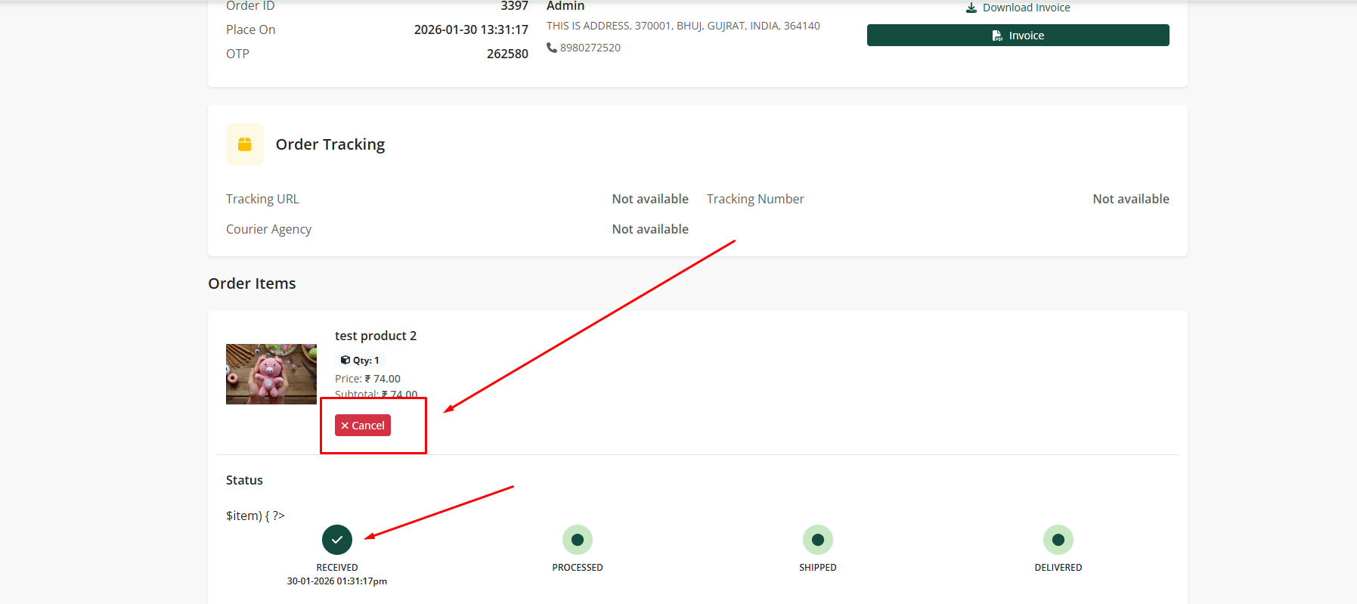Viewport: 1357px width, 604px height.
Task: Click the PROCESSED status circle
Action: pos(578,540)
